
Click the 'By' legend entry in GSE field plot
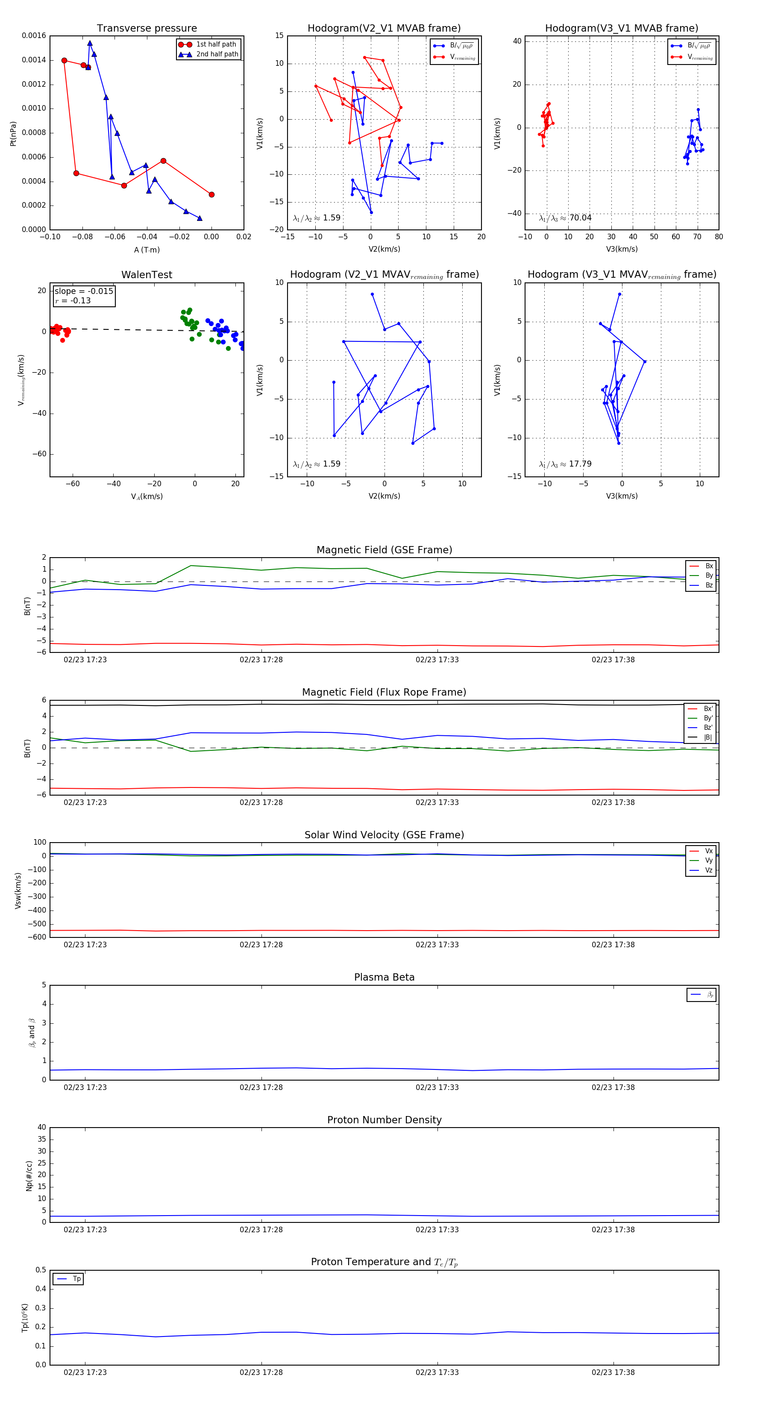pyautogui.click(x=701, y=576)
